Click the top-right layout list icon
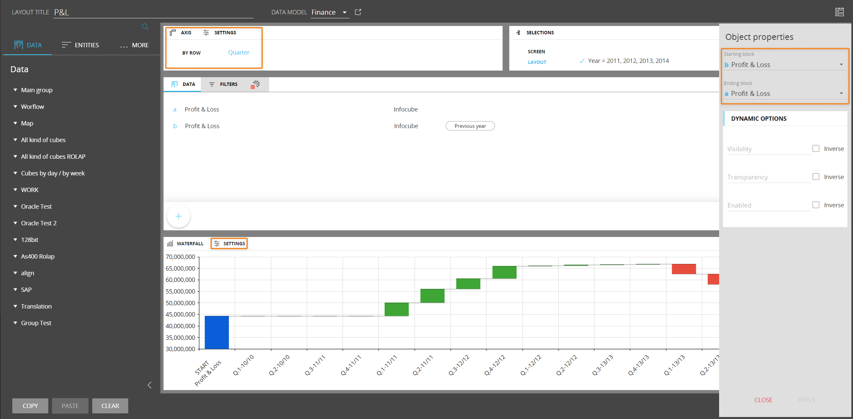Viewport: 853px width, 419px height. coord(840,12)
